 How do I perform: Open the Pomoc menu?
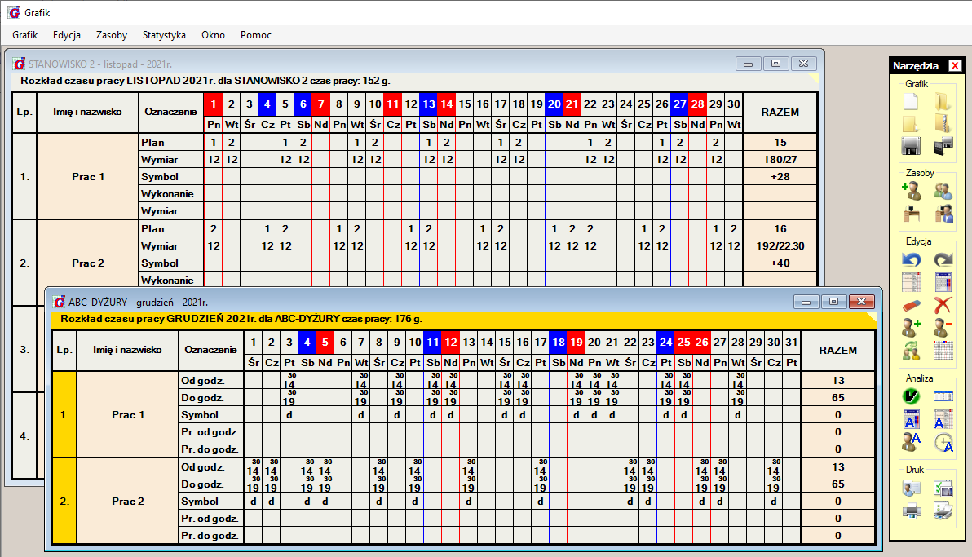pos(256,35)
